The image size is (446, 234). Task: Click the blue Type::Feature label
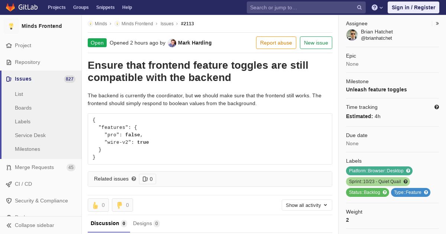click(x=407, y=192)
